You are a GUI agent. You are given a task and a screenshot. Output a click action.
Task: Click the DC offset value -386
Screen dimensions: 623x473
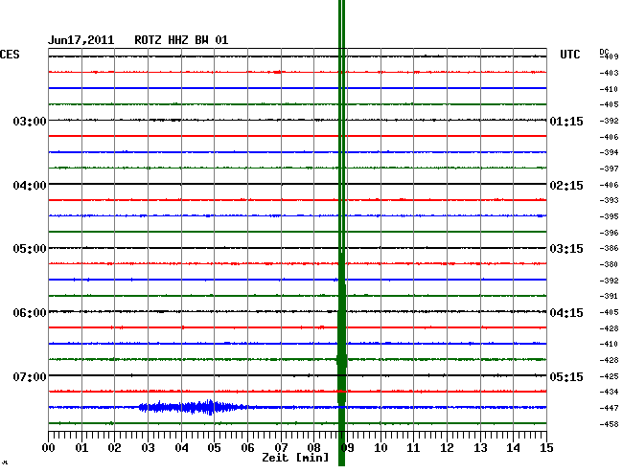click(x=609, y=248)
